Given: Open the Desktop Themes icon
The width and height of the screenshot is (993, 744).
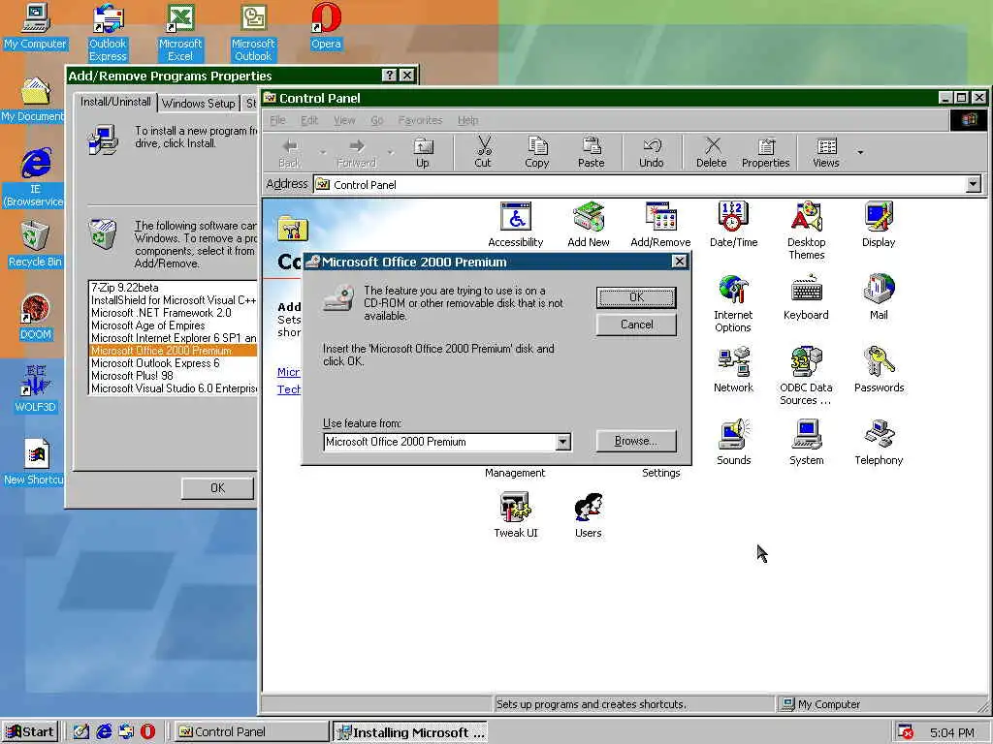Looking at the screenshot, I should [x=806, y=231].
